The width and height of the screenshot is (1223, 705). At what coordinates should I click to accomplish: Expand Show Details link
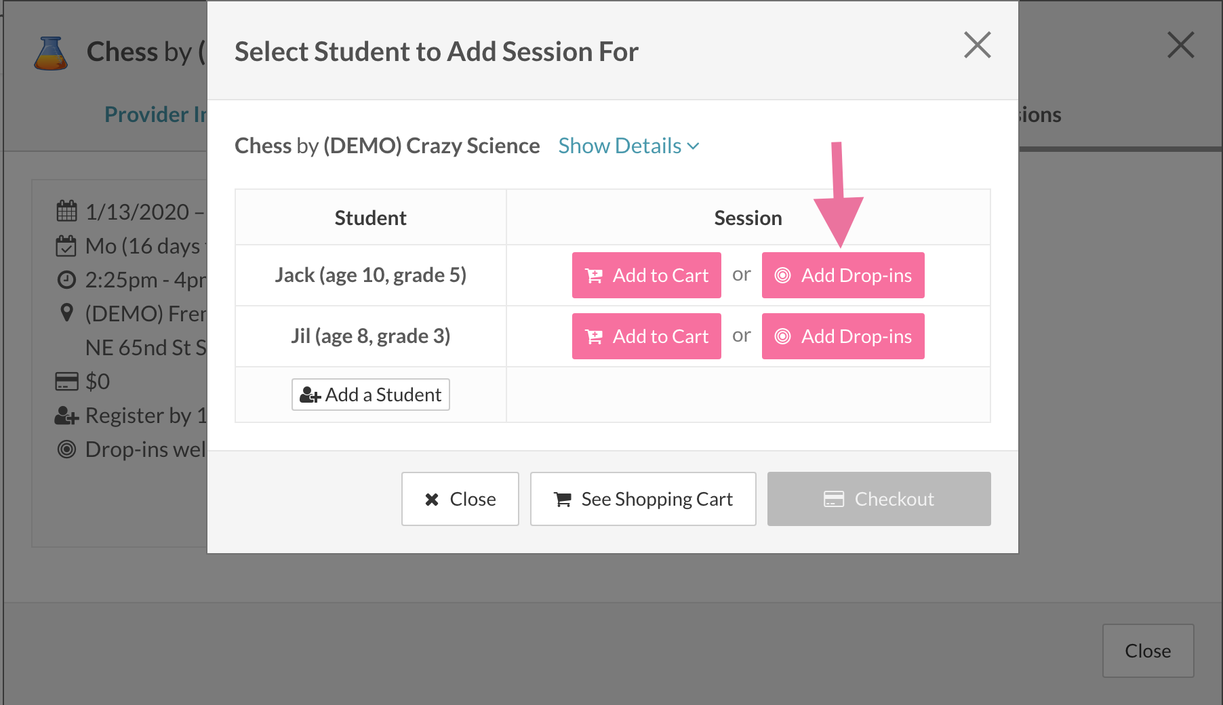620,146
